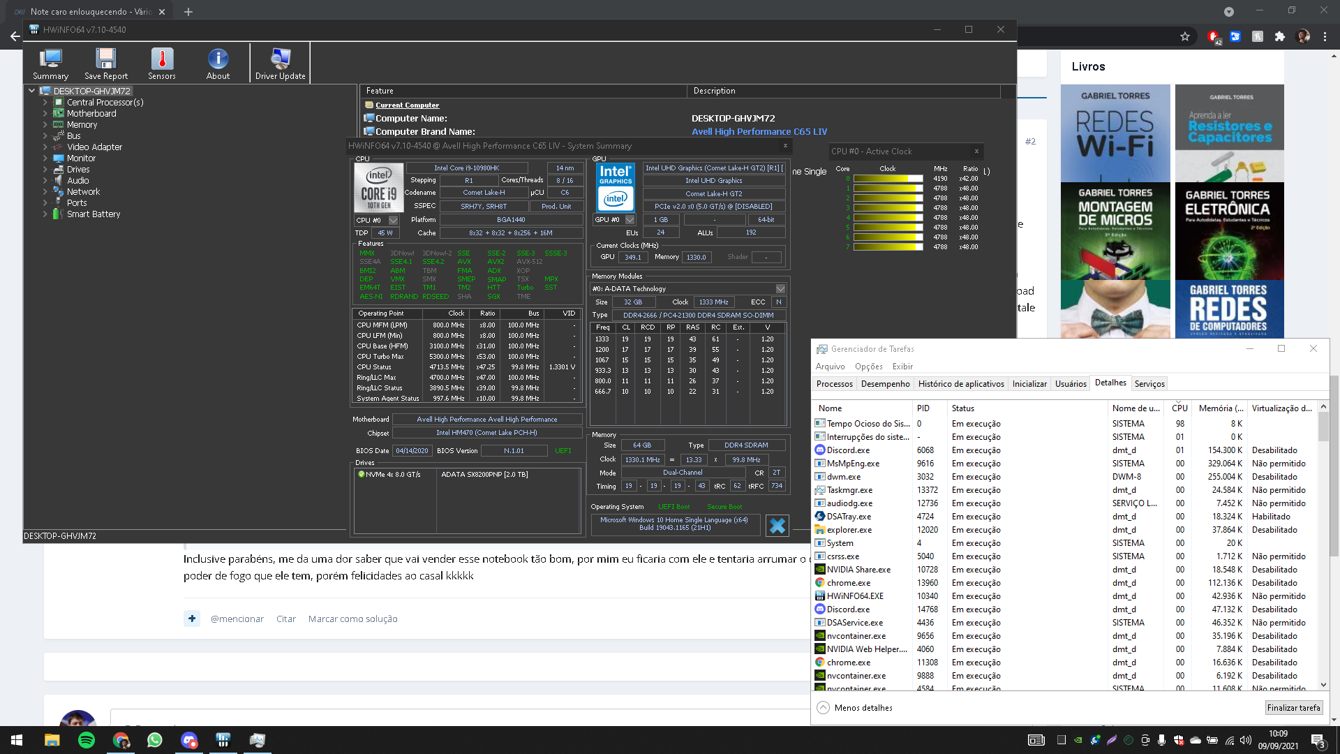Screen dimensions: 1340x754
Task: Click the Core 0 clock bar
Action: [x=888, y=179]
